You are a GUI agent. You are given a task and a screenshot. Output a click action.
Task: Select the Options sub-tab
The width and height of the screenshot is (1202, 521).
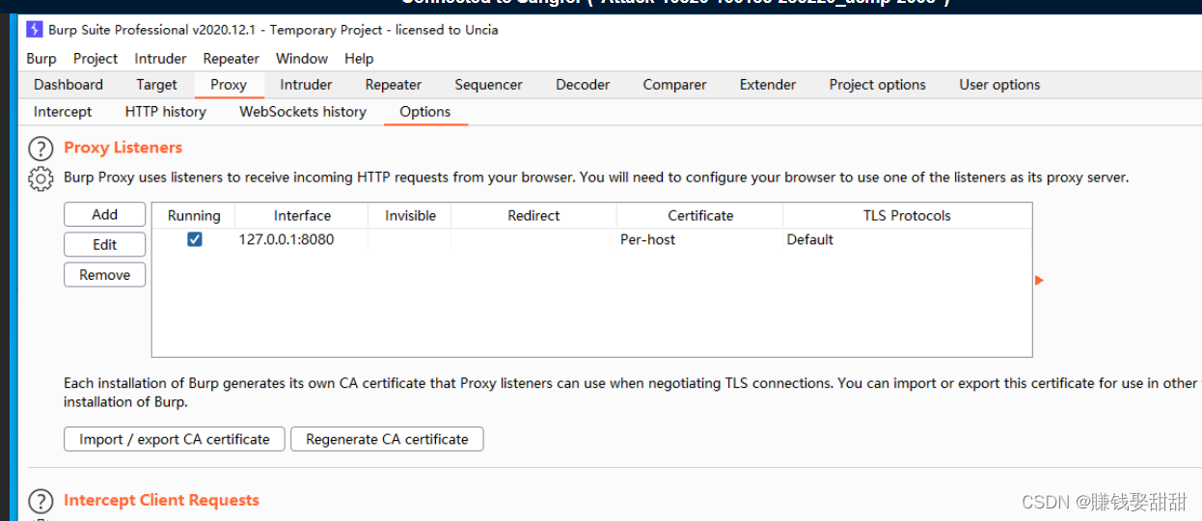pyautogui.click(x=425, y=112)
